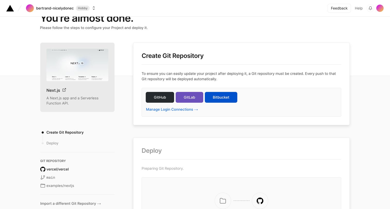Click the Deploy panel heading
The height and width of the screenshot is (209, 390).
152,151
